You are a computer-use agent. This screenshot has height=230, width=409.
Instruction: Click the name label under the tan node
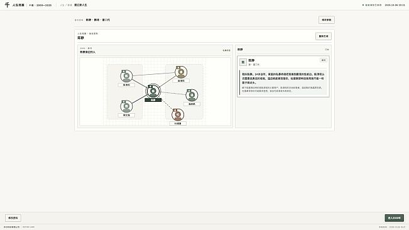pyautogui.click(x=181, y=81)
